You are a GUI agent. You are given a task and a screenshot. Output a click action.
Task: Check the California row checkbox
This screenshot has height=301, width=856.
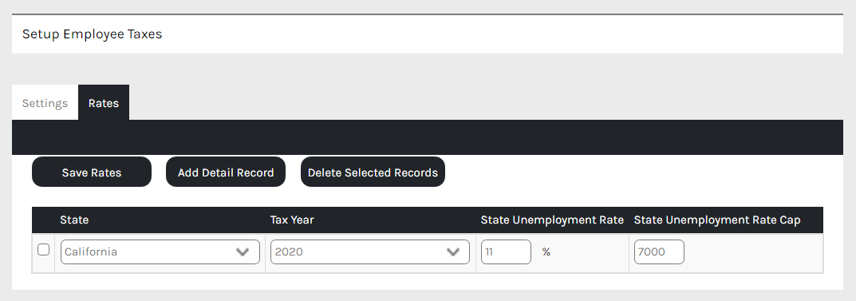pyautogui.click(x=43, y=250)
